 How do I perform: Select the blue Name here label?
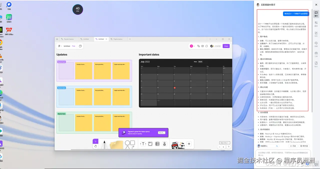point(61,88)
